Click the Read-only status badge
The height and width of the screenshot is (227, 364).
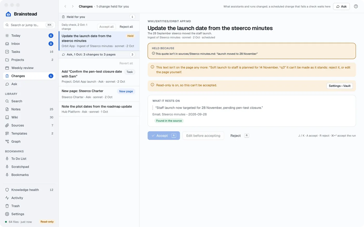[47, 222]
